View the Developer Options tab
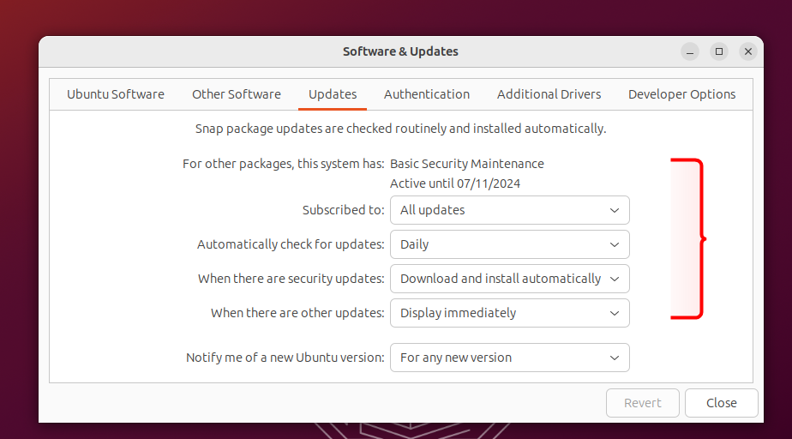The image size is (792, 439). coord(681,94)
